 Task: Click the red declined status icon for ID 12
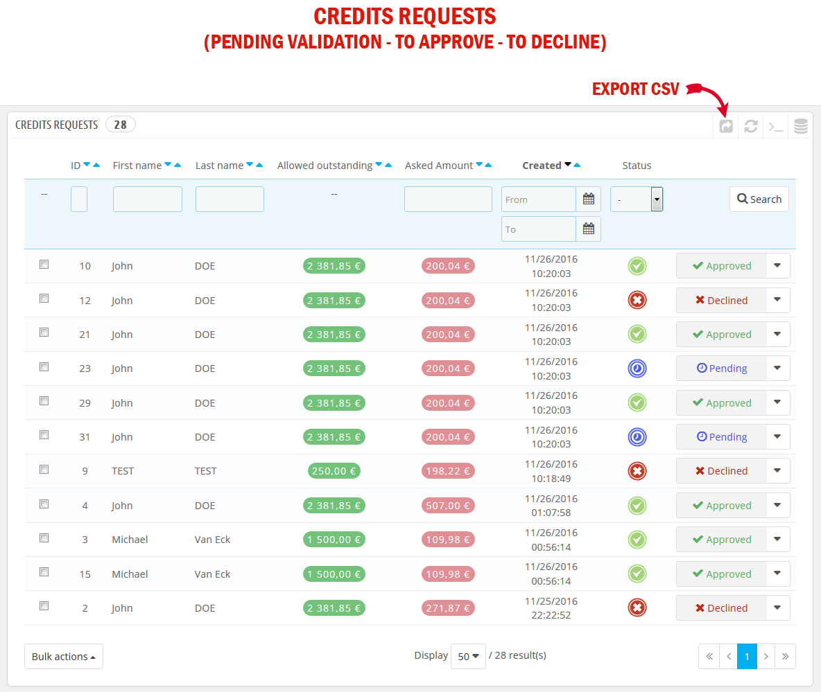click(x=637, y=300)
